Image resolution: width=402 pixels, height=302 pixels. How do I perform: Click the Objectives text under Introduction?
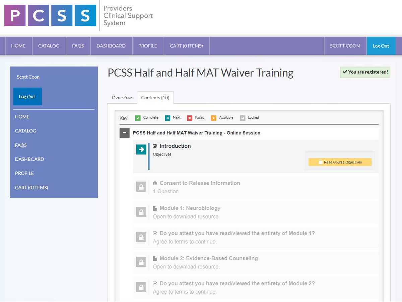click(x=162, y=155)
